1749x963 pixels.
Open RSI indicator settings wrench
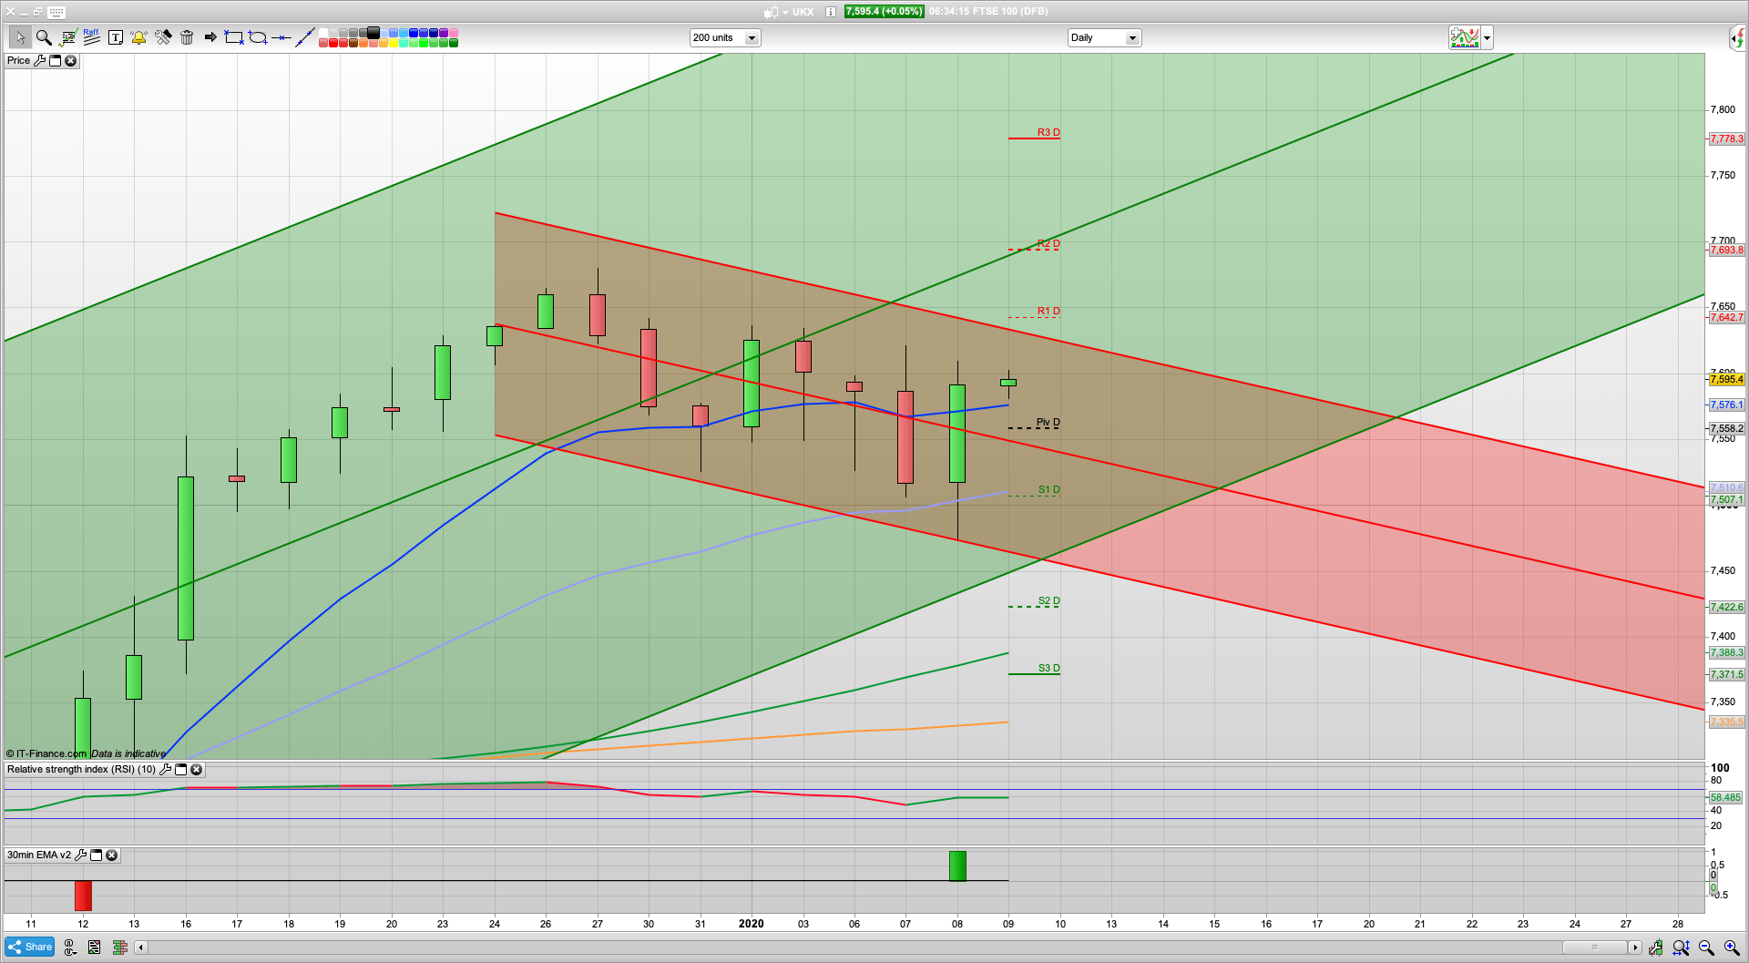point(165,770)
